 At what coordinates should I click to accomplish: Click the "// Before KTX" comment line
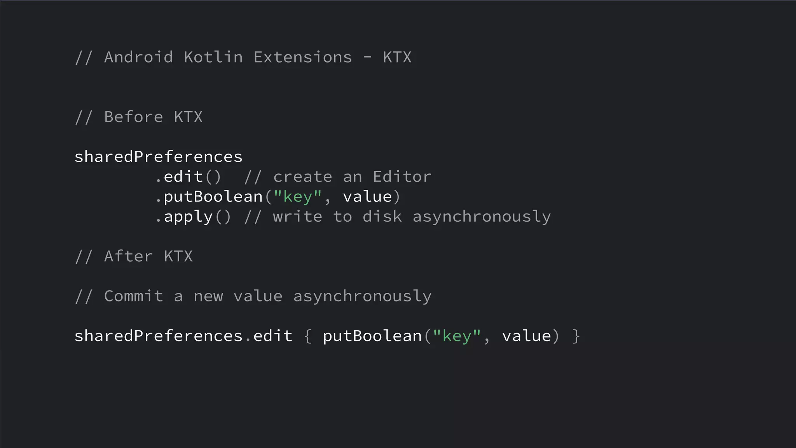[139, 117]
